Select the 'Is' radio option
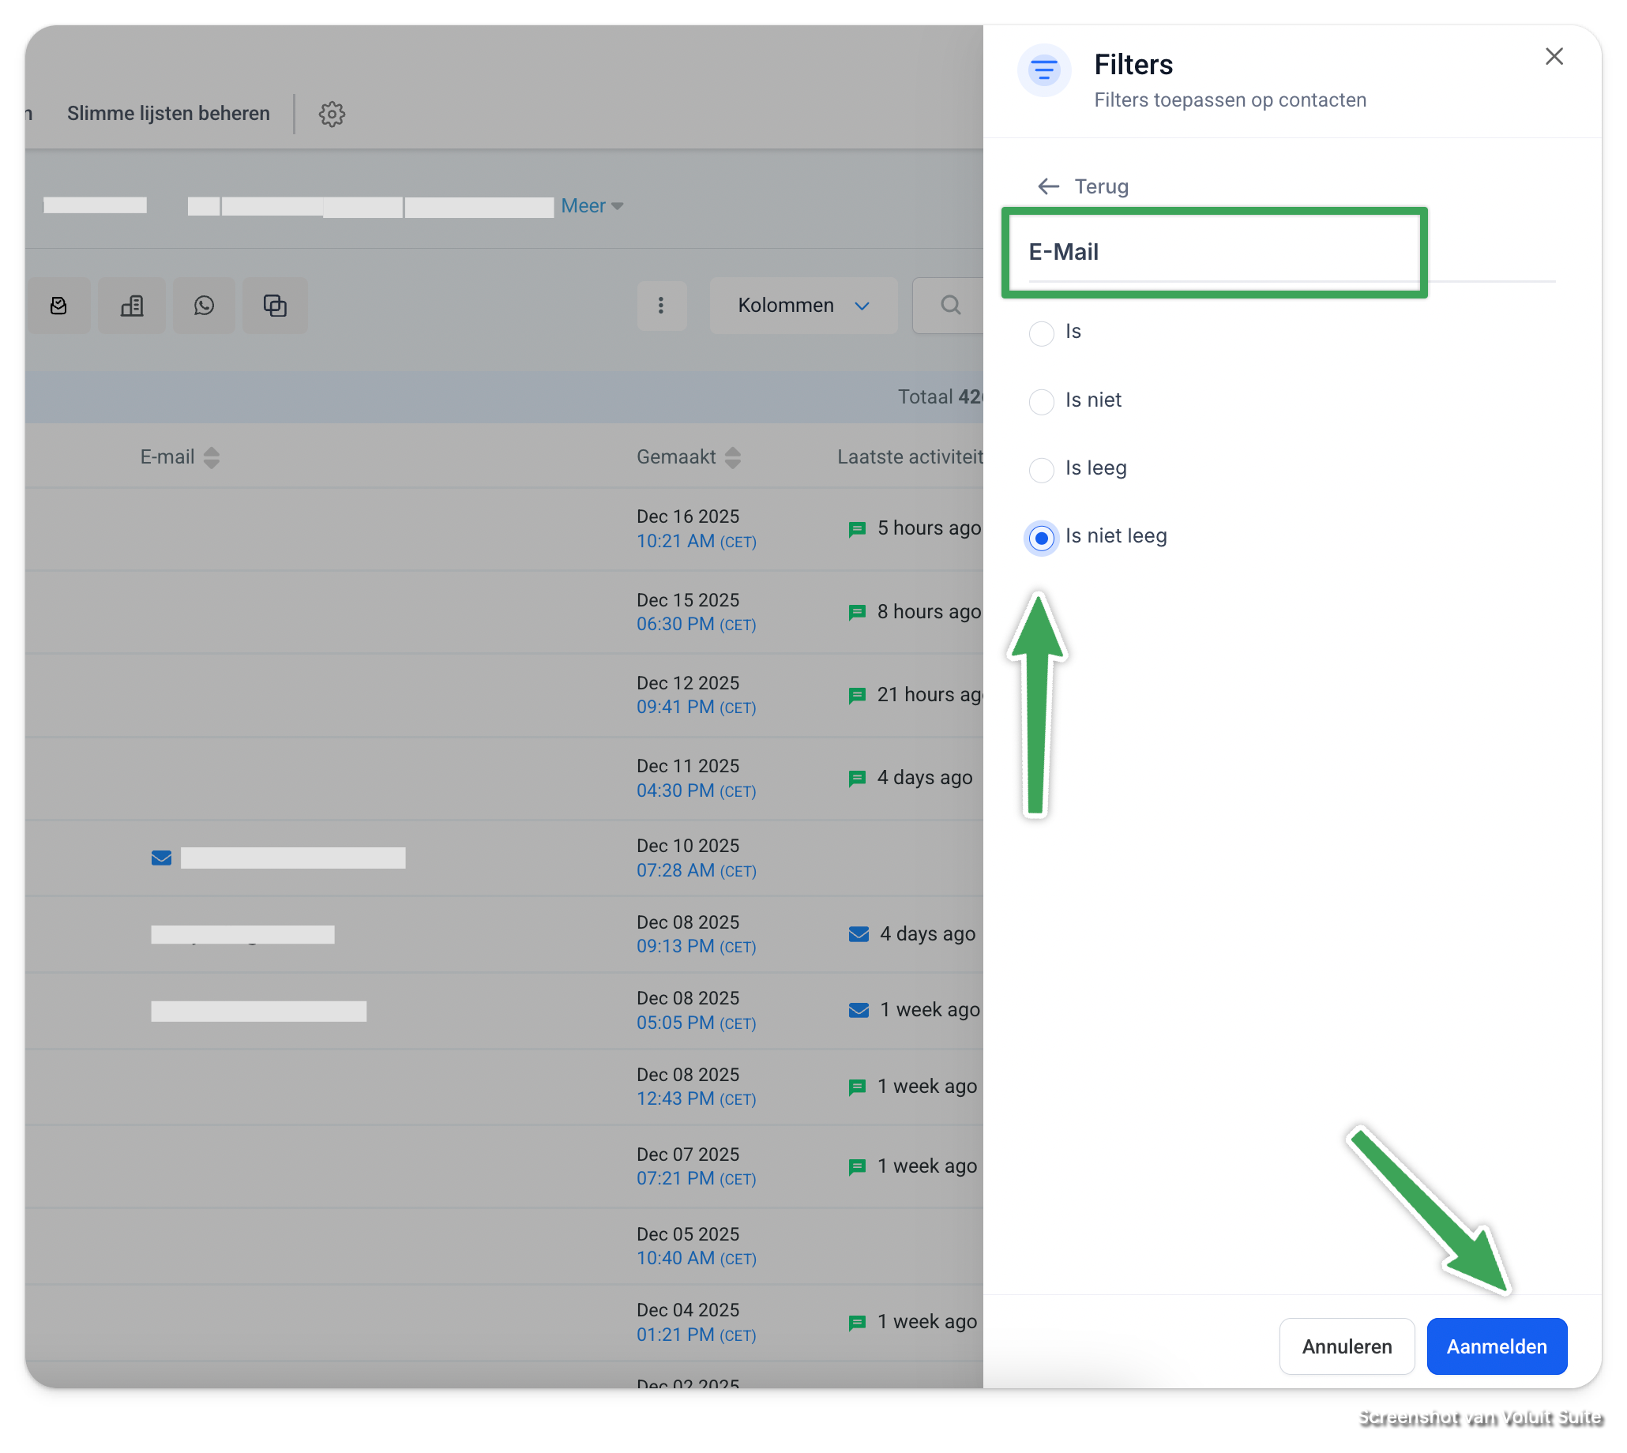Image resolution: width=1627 pixels, height=1453 pixels. [x=1041, y=333]
